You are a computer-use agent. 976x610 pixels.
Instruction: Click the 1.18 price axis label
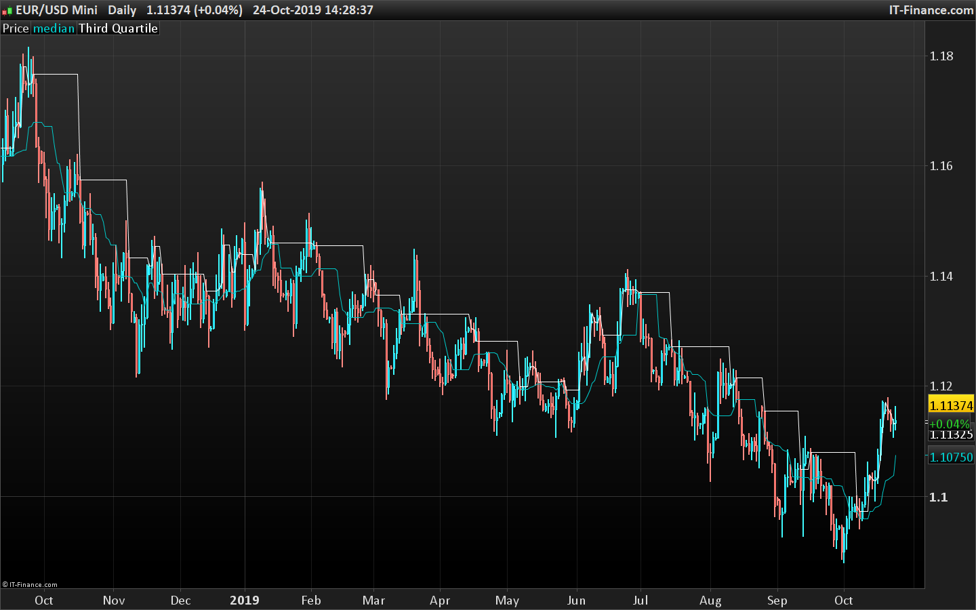pos(941,56)
